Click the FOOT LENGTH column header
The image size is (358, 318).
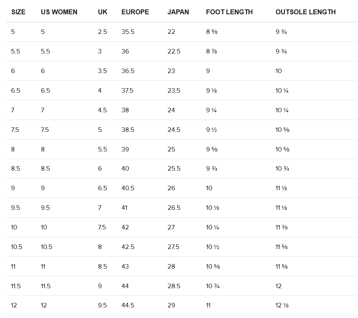[x=230, y=12]
